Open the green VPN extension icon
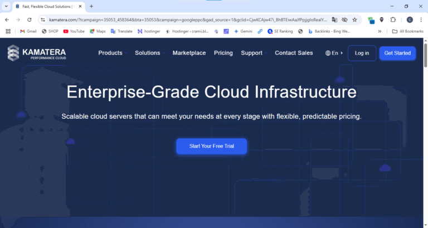Viewport: 428px width, 228px height. click(371, 20)
